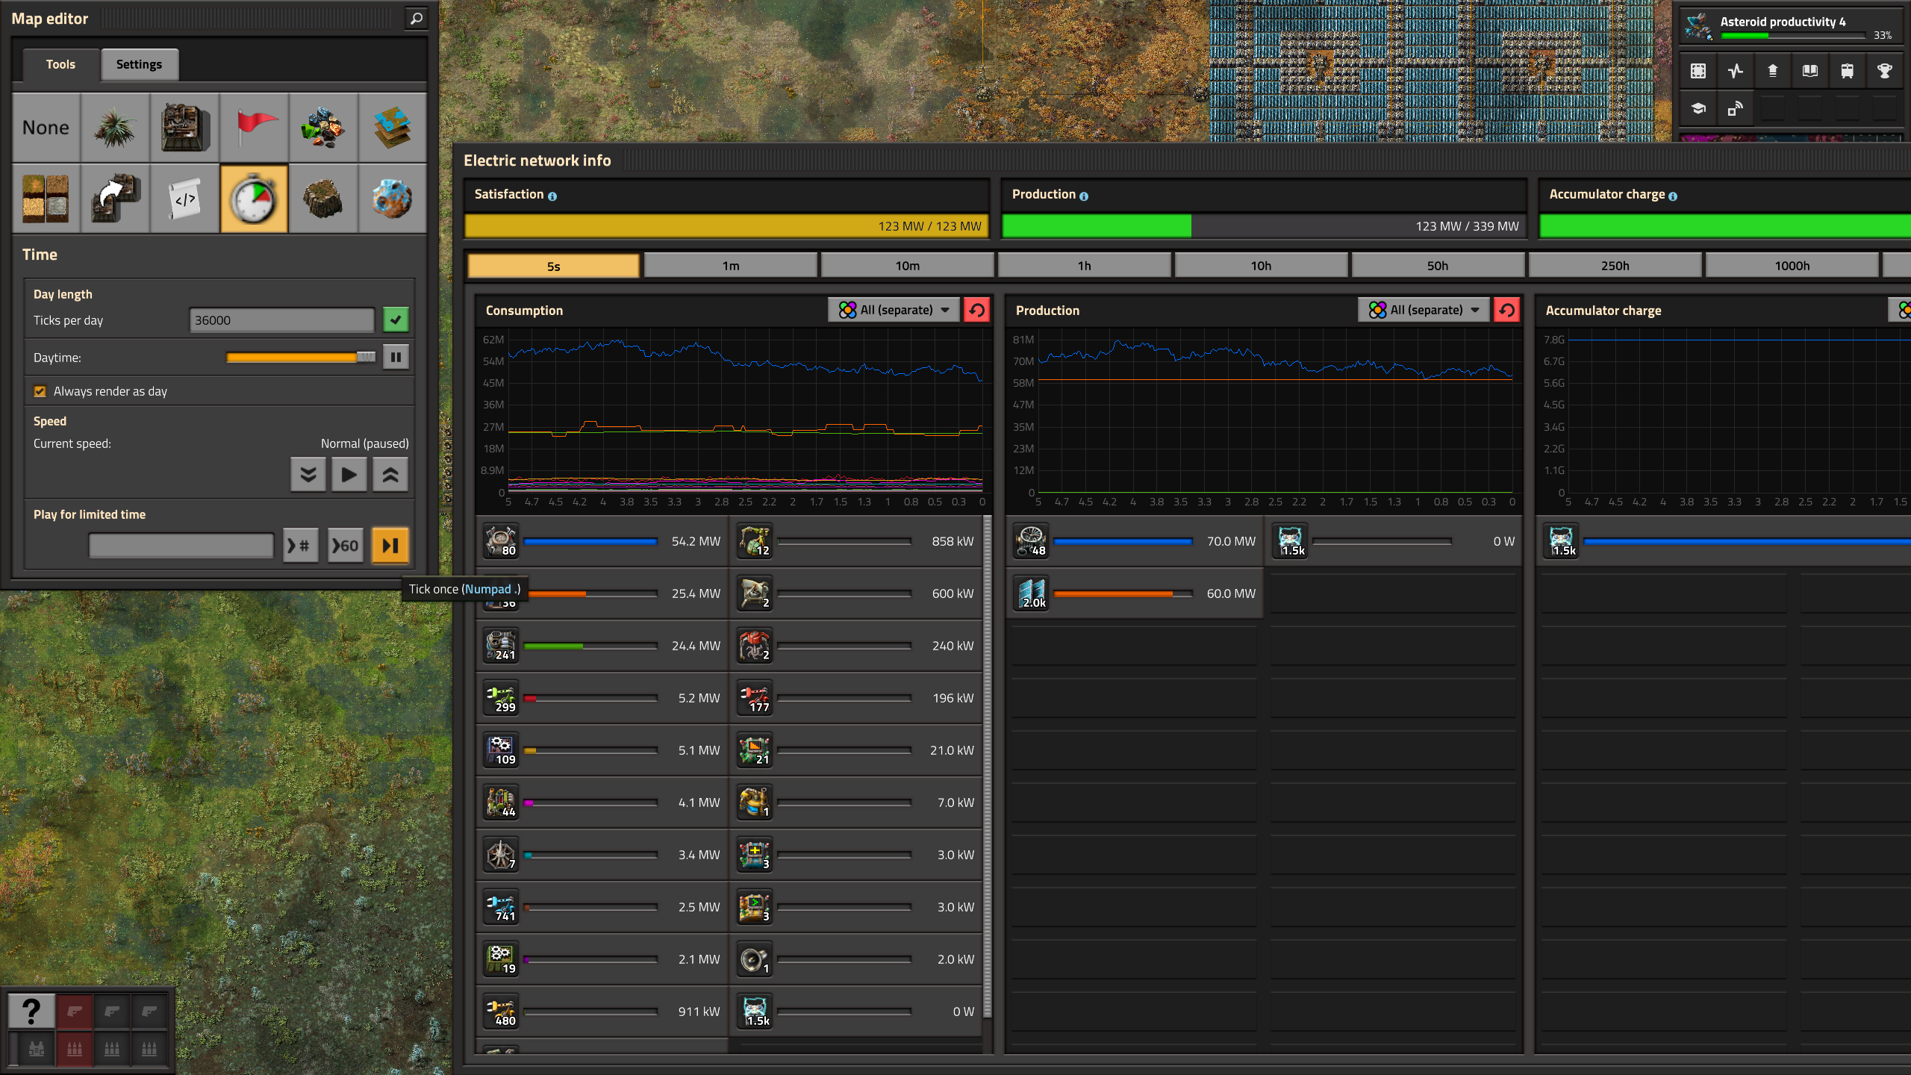This screenshot has width=1911, height=1075.
Task: Select the tree decoratives tool
Action: pos(115,128)
